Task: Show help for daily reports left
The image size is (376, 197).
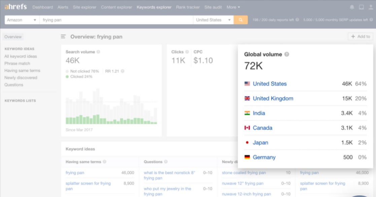Action: (297, 20)
